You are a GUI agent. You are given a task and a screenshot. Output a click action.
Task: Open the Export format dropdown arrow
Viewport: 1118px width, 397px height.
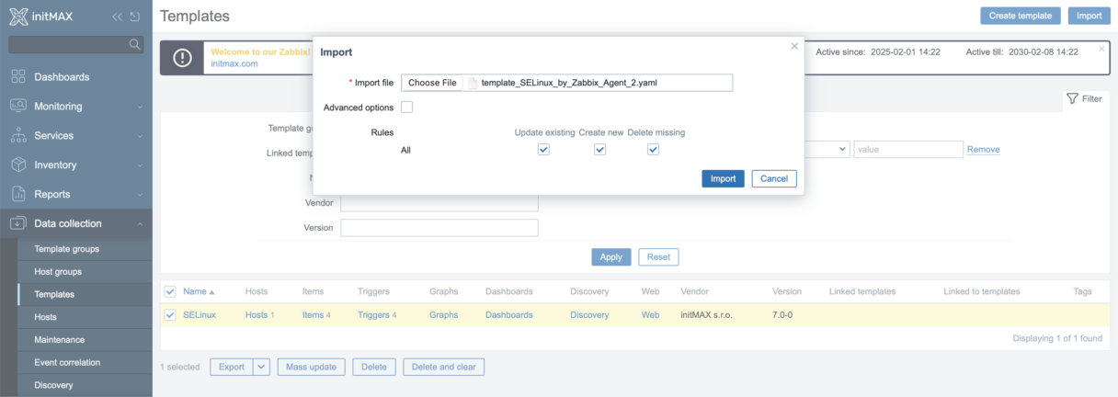[261, 367]
